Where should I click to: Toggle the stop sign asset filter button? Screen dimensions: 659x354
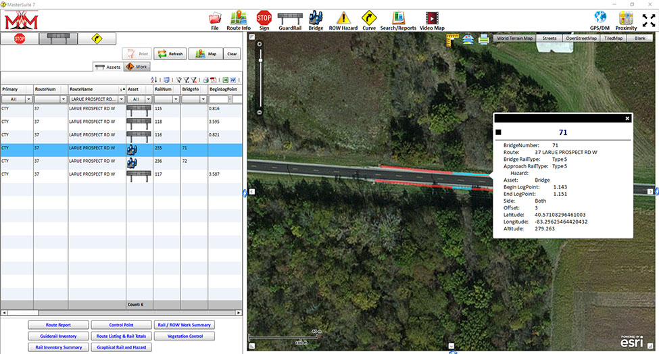tap(20, 39)
